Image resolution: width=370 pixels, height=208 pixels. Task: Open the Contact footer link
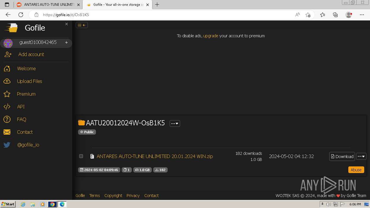[x=151, y=196]
